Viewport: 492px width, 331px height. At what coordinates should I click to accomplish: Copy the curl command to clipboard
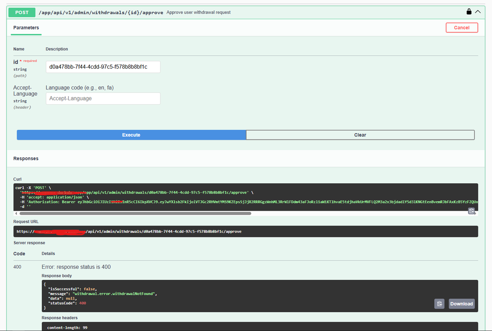click(471, 211)
